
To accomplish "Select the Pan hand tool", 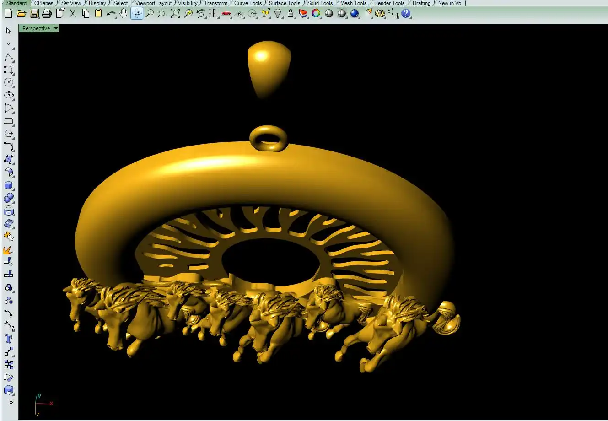I will pyautogui.click(x=124, y=14).
